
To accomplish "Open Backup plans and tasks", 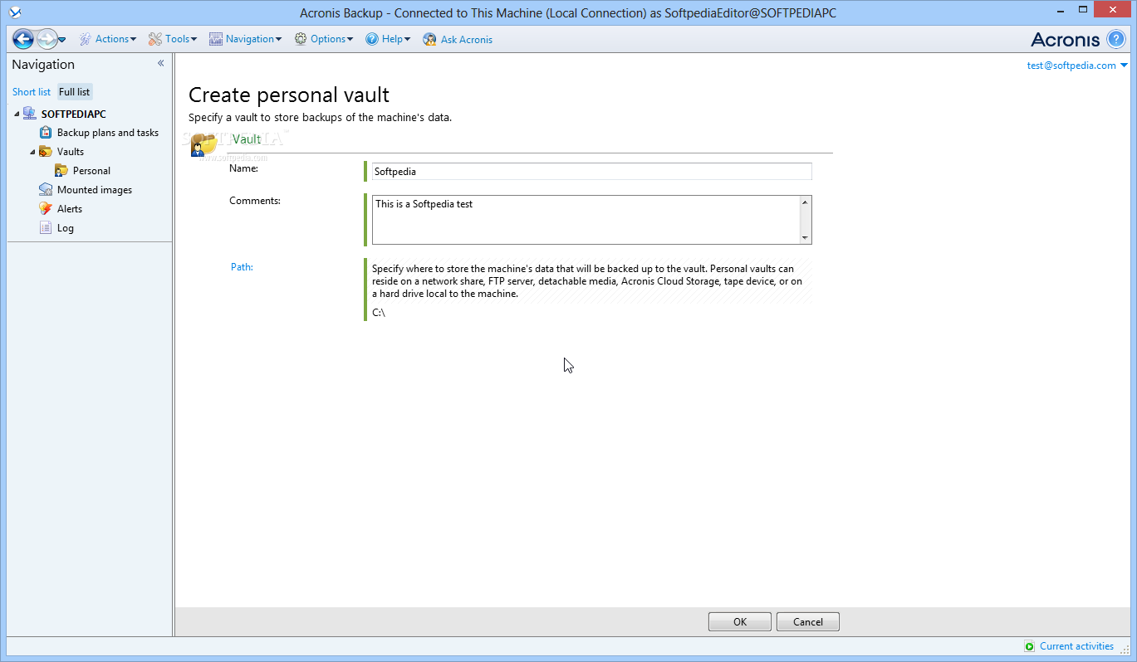I will point(108,133).
